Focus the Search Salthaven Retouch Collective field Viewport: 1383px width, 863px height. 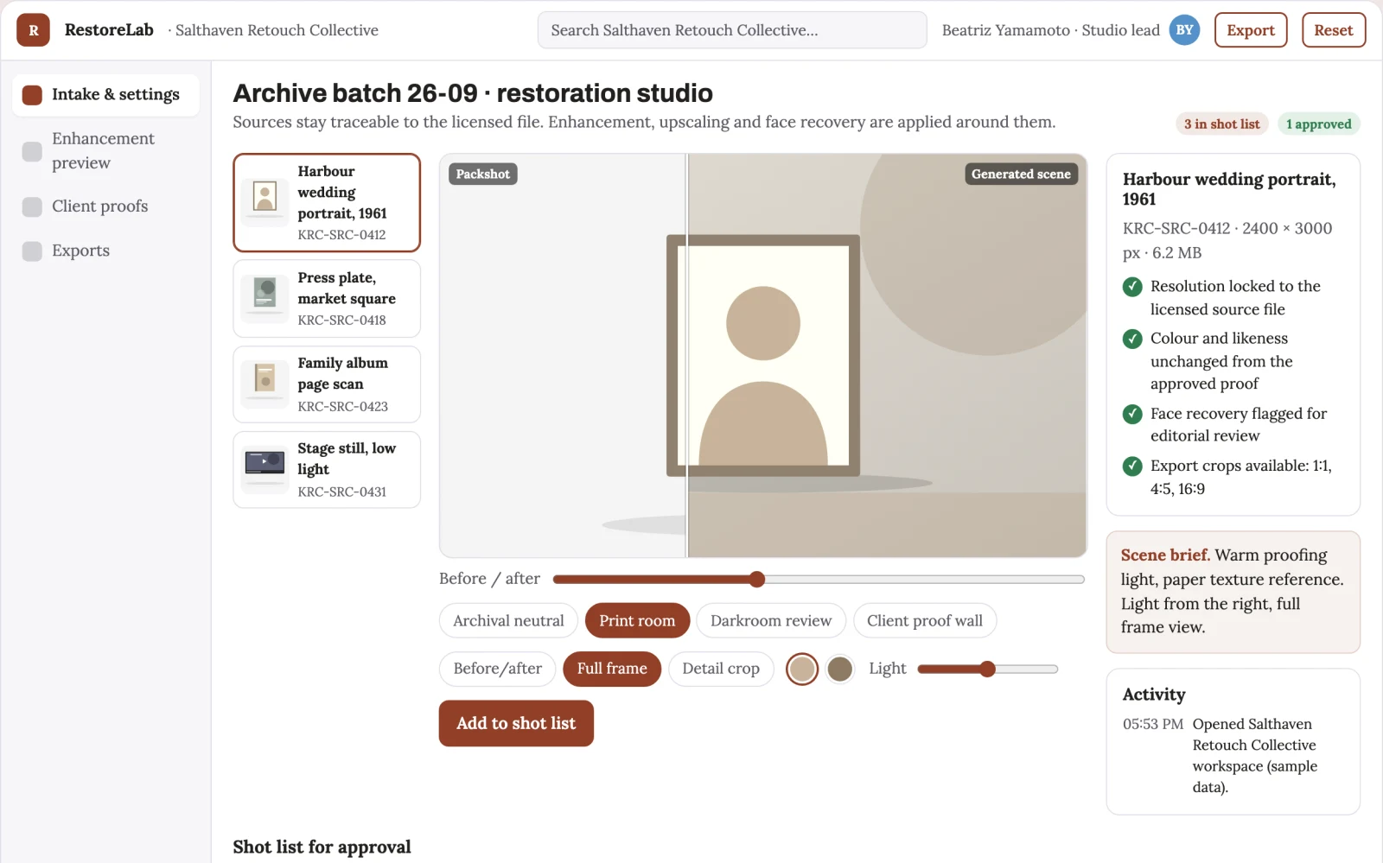(732, 30)
